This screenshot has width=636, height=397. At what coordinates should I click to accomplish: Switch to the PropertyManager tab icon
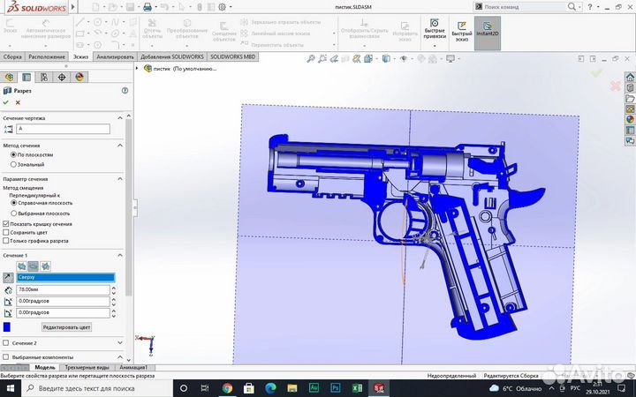pyautogui.click(x=26, y=77)
